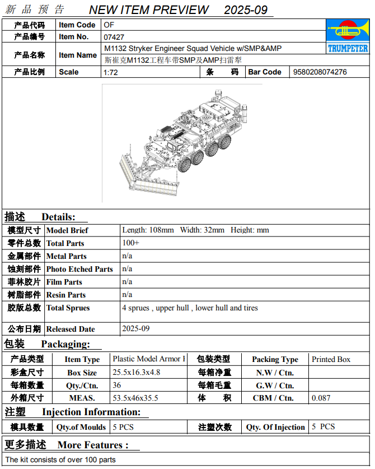Viewport: 375px width, 469px height.
Task: Click the NEW ITEM PREVIEW heading
Action: [148, 10]
